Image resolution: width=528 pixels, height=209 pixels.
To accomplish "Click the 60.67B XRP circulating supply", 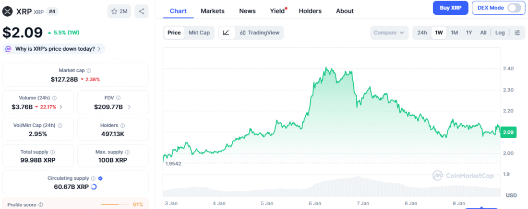I will tap(72, 187).
